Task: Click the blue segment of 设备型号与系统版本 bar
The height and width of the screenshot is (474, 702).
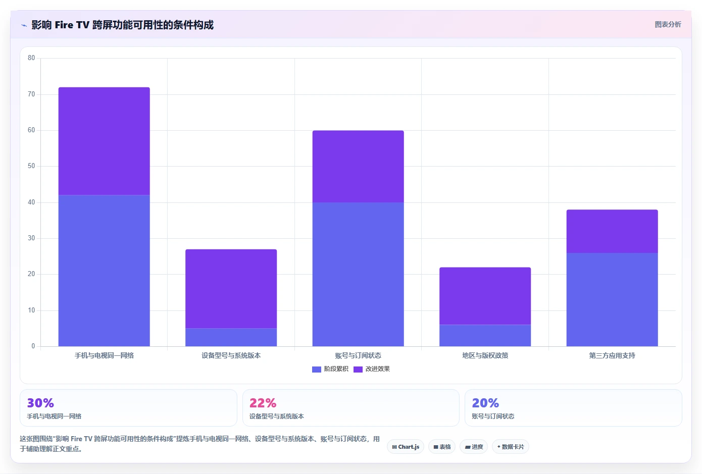Action: click(231, 337)
